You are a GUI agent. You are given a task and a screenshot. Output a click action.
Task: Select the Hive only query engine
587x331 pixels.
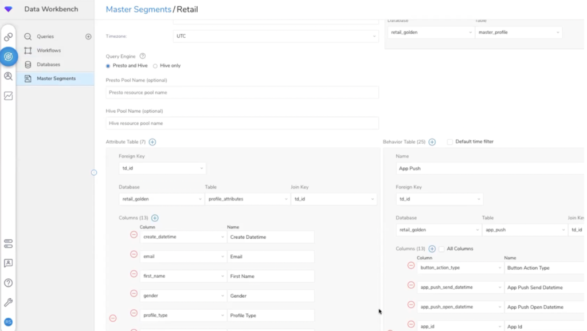pos(155,66)
